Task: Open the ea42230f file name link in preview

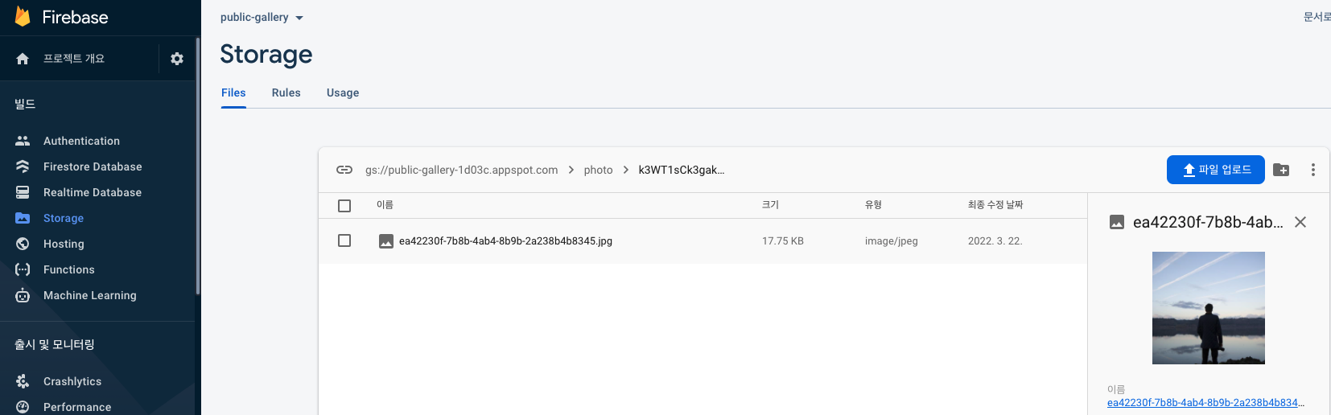Action: (x=1205, y=403)
